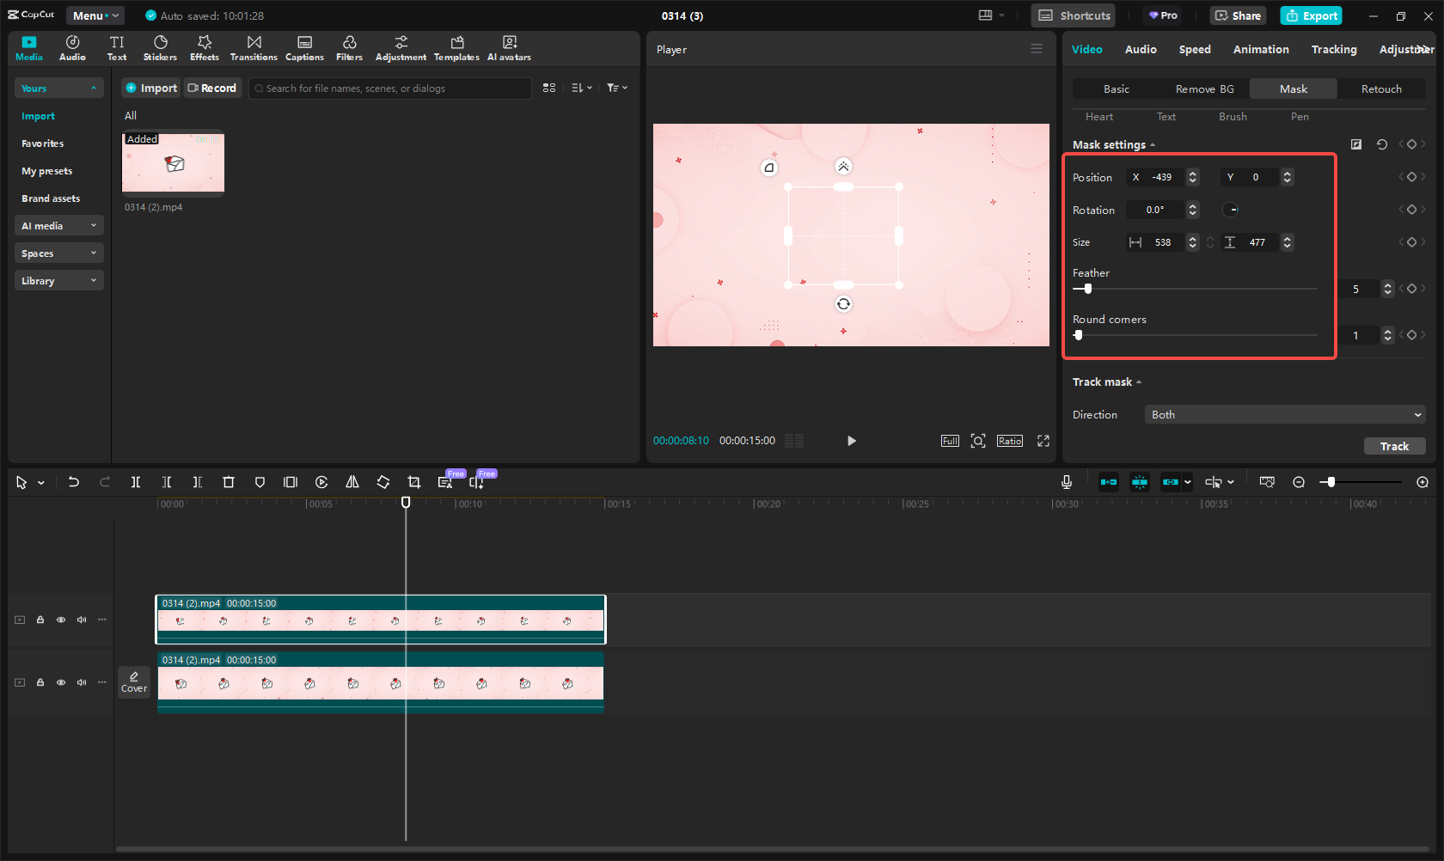
Task: Toggle main track magnet snapping
Action: [x=1109, y=482]
